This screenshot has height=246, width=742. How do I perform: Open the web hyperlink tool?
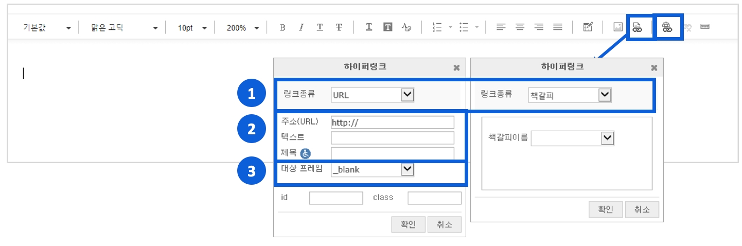[x=667, y=27]
